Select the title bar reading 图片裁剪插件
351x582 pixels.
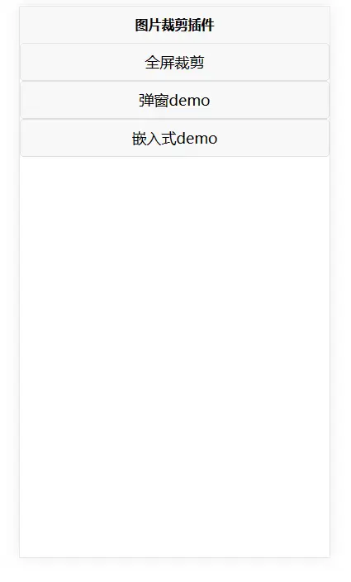(x=174, y=25)
